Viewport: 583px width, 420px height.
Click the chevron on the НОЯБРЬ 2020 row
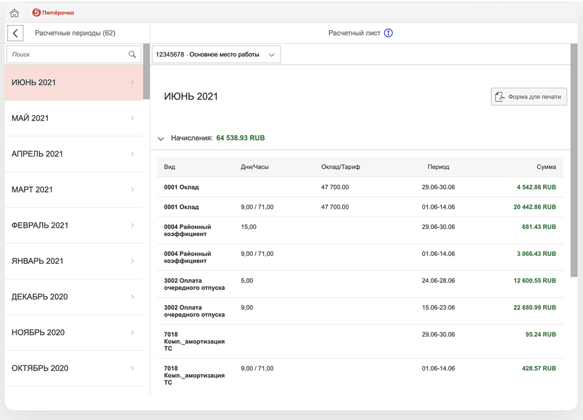pyautogui.click(x=132, y=333)
